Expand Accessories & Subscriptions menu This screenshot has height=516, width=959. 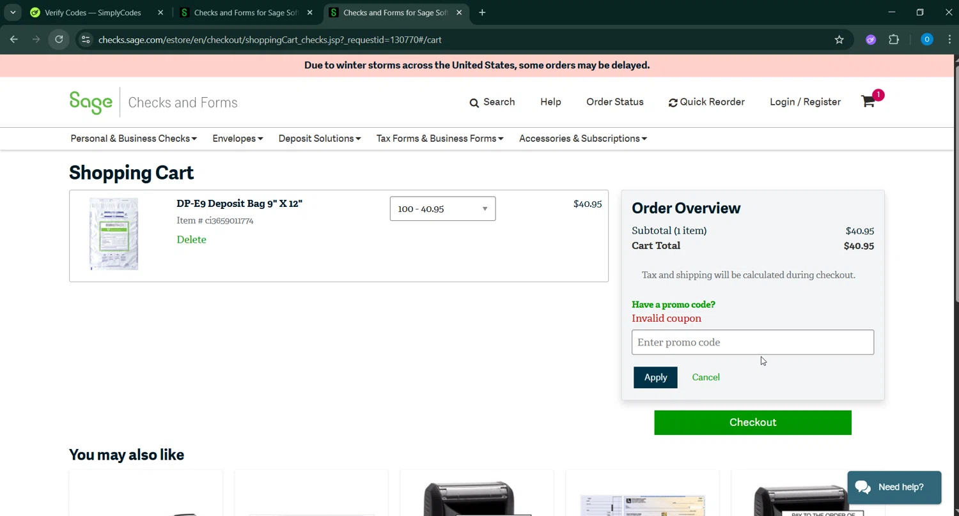coord(583,139)
